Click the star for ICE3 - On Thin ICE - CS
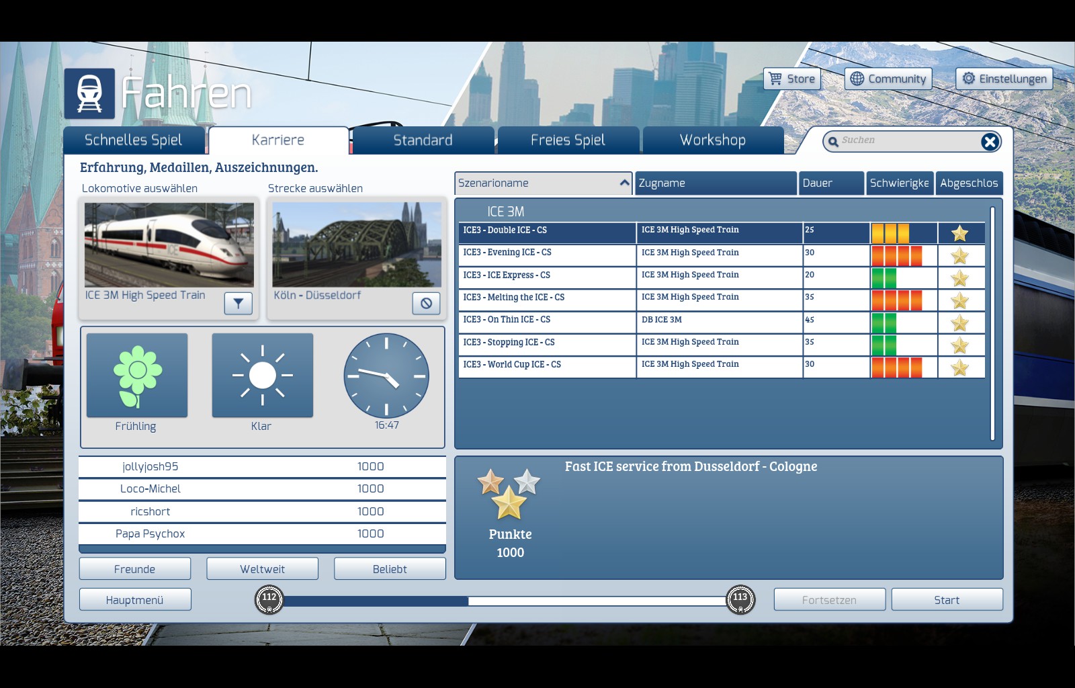This screenshot has height=688, width=1075. [960, 323]
